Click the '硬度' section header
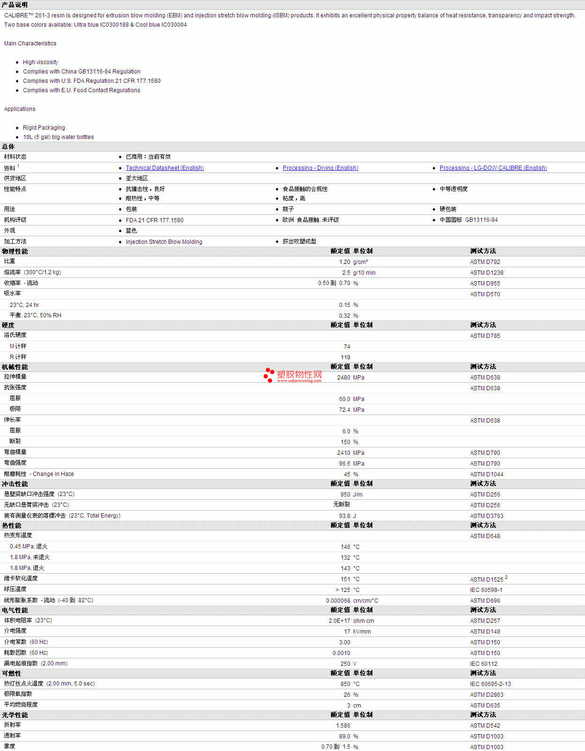The height and width of the screenshot is (751, 585). [8, 325]
